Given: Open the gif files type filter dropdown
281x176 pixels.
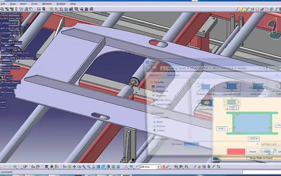Looking at the screenshot, I should pyautogui.click(x=271, y=144).
